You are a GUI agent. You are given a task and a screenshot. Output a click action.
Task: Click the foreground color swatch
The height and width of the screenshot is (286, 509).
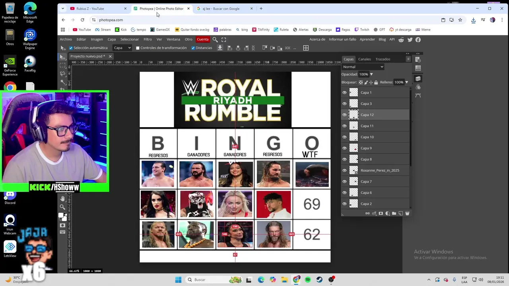61,215
